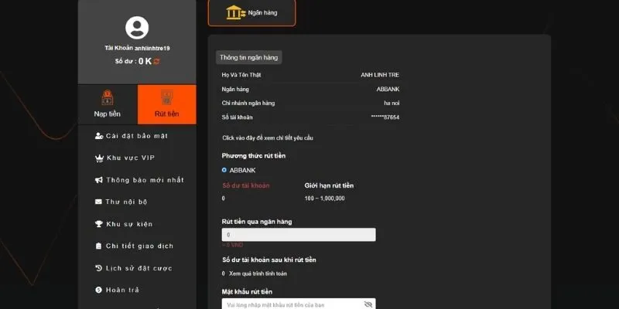
Task: Click the user profile avatar icon
Action: coord(137,29)
